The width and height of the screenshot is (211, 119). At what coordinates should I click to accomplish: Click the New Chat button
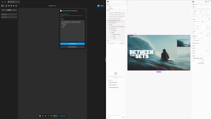coord(121,43)
